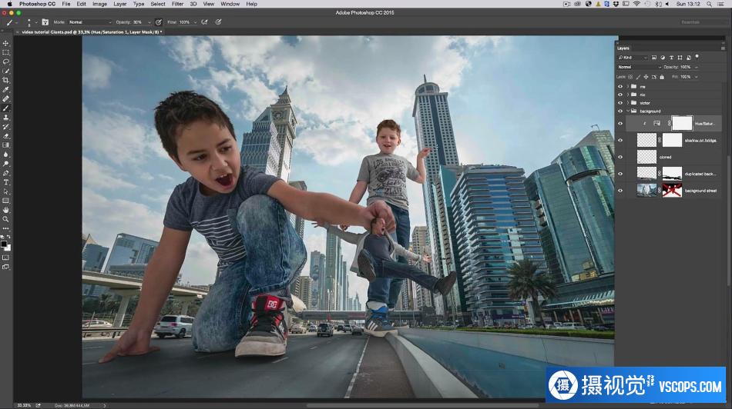Hide the 'nic' layer group
The width and height of the screenshot is (732, 409).
pos(620,95)
